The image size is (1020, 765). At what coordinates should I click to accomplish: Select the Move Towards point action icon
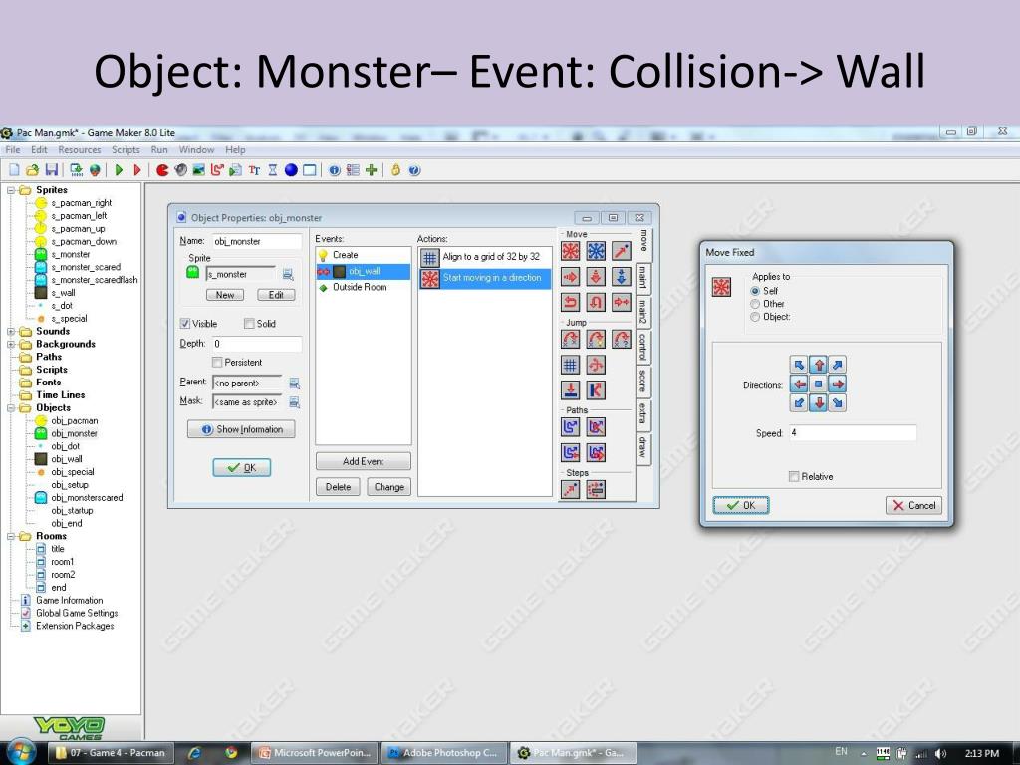click(622, 251)
